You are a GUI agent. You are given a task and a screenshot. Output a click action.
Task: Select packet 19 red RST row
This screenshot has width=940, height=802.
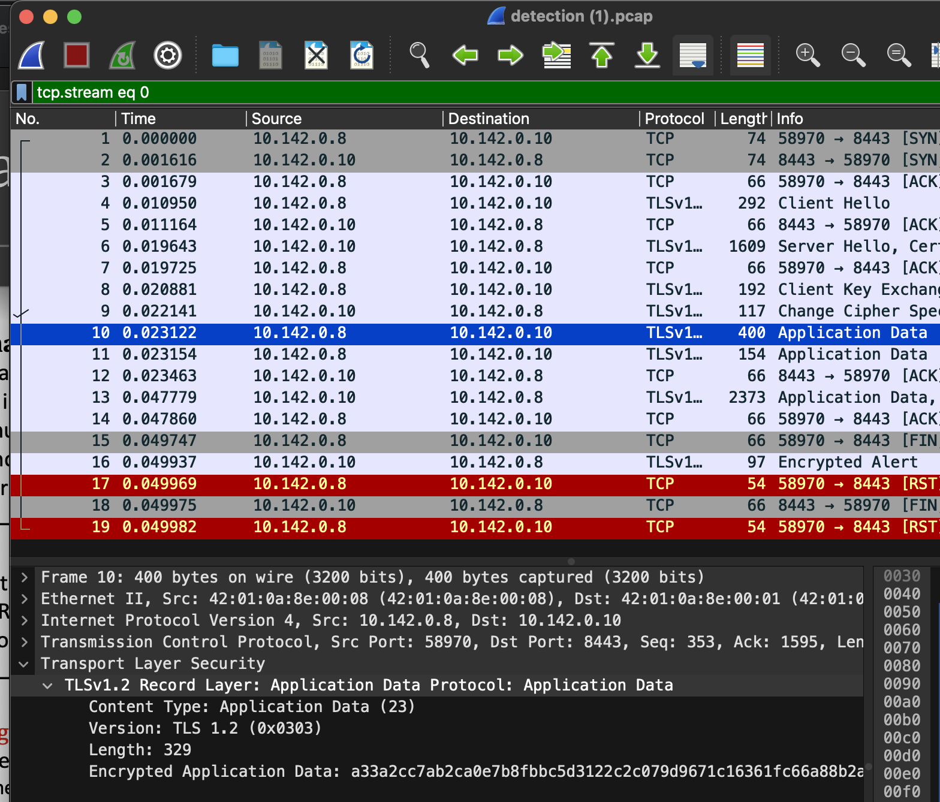point(475,527)
